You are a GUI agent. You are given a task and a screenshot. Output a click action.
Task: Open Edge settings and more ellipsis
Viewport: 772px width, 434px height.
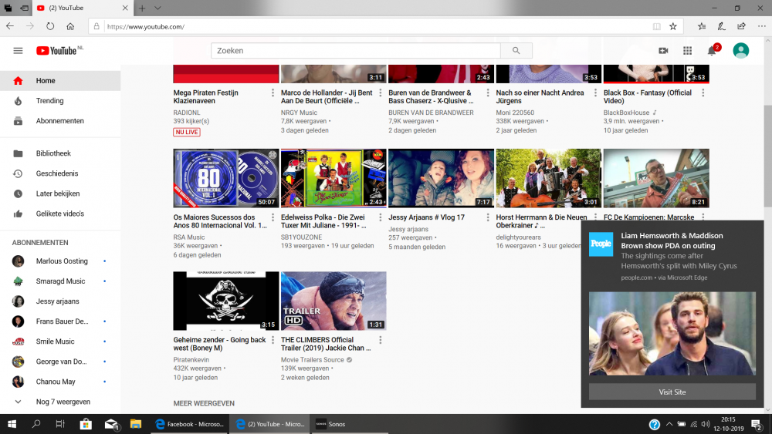[x=762, y=26]
